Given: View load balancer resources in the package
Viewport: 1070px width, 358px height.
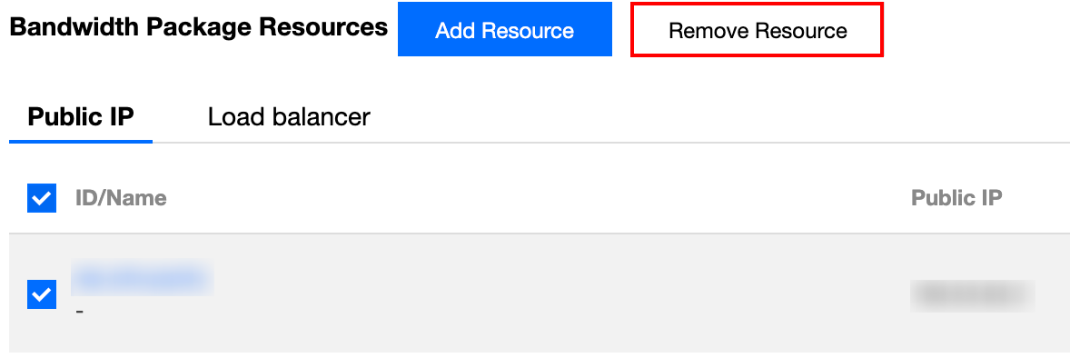Looking at the screenshot, I should coord(289,117).
